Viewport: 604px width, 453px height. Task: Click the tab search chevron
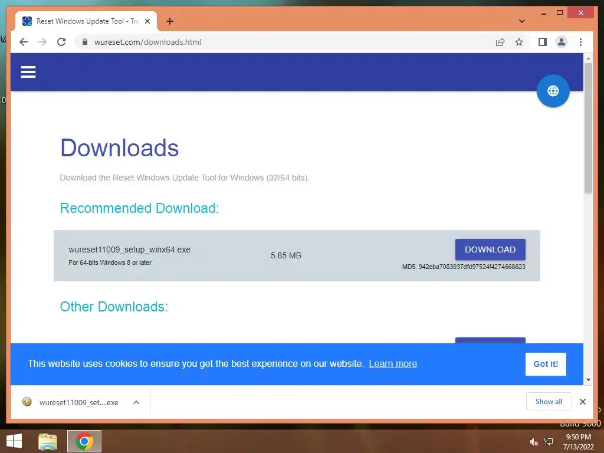tap(521, 21)
